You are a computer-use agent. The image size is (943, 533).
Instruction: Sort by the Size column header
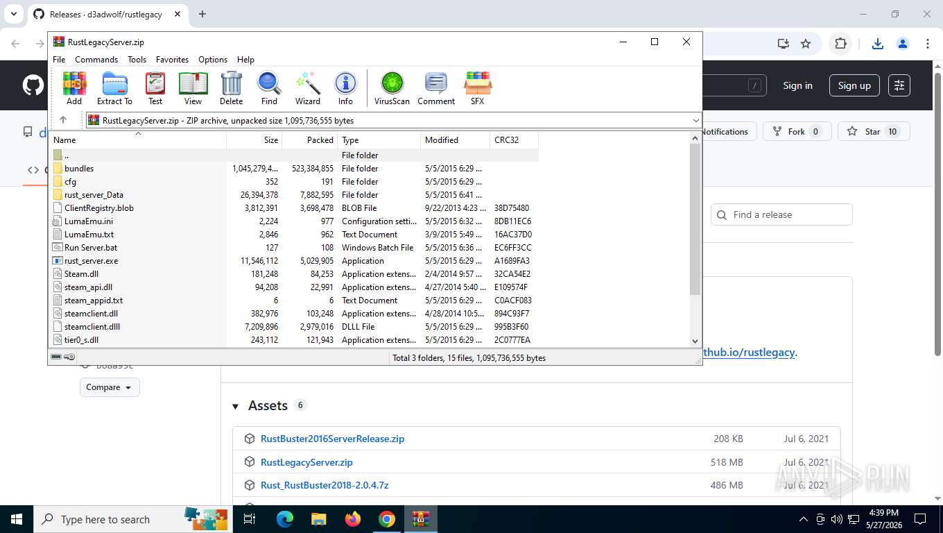[x=254, y=139]
